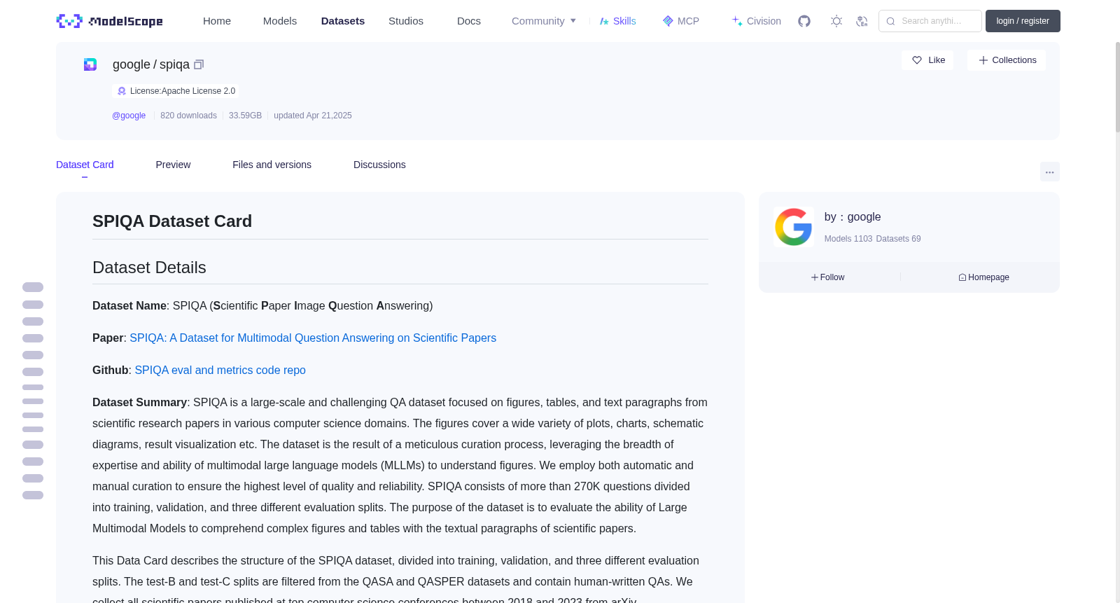Like the spiqa dataset
The width and height of the screenshot is (1120, 603).
pyautogui.click(x=927, y=60)
